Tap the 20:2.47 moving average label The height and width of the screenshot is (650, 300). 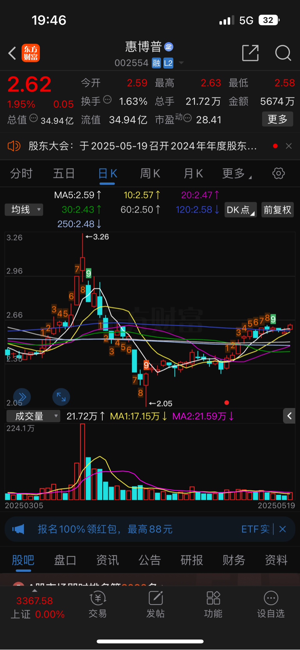click(x=200, y=195)
